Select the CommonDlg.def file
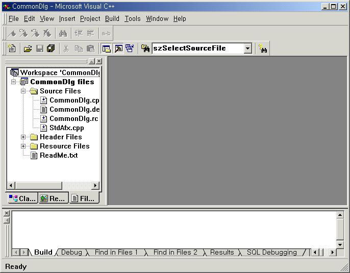The height and width of the screenshot is (273, 350). (74, 109)
